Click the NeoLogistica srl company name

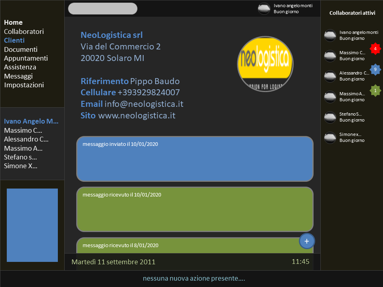click(112, 35)
